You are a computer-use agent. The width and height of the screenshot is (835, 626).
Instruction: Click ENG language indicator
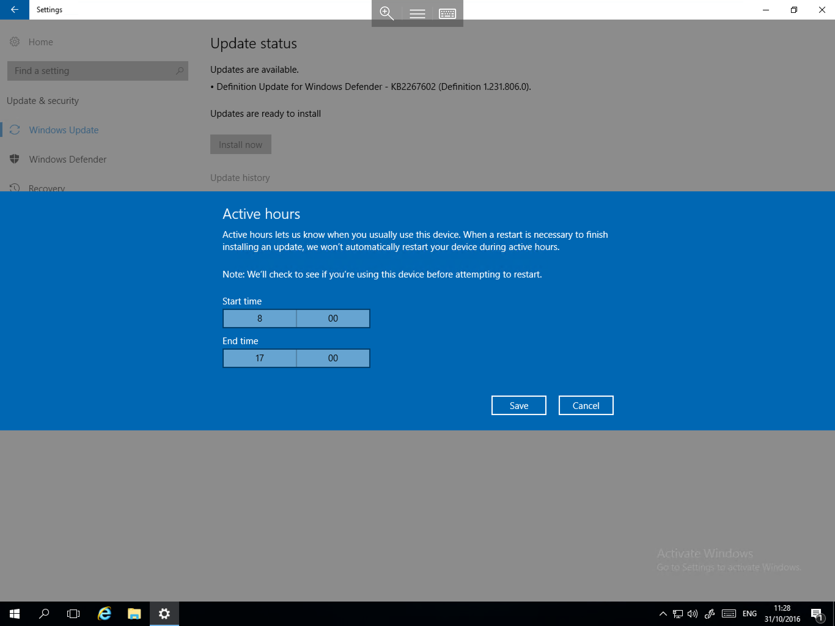pyautogui.click(x=750, y=614)
